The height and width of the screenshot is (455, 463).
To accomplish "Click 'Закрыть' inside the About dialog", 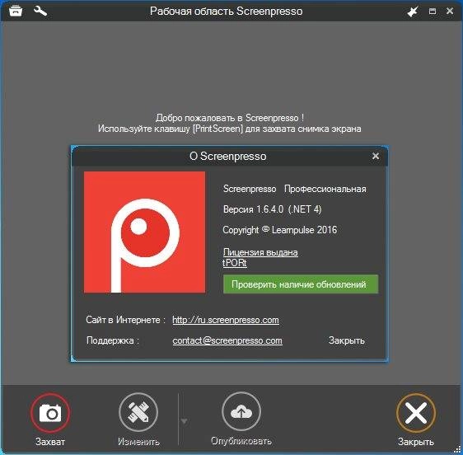I will click(x=347, y=340).
